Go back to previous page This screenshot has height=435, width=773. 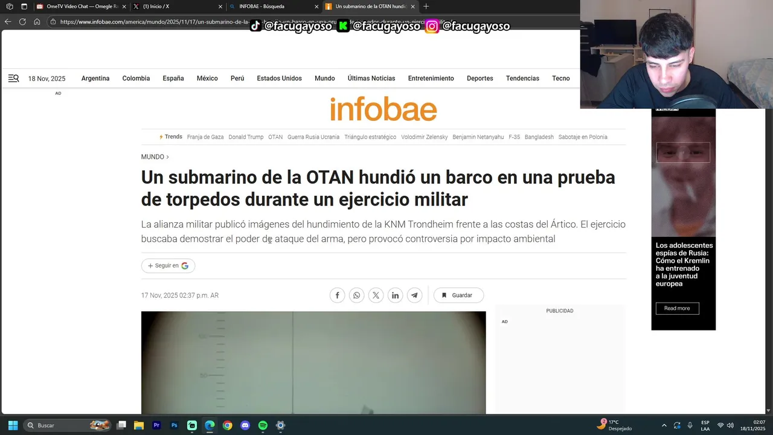pos(8,21)
